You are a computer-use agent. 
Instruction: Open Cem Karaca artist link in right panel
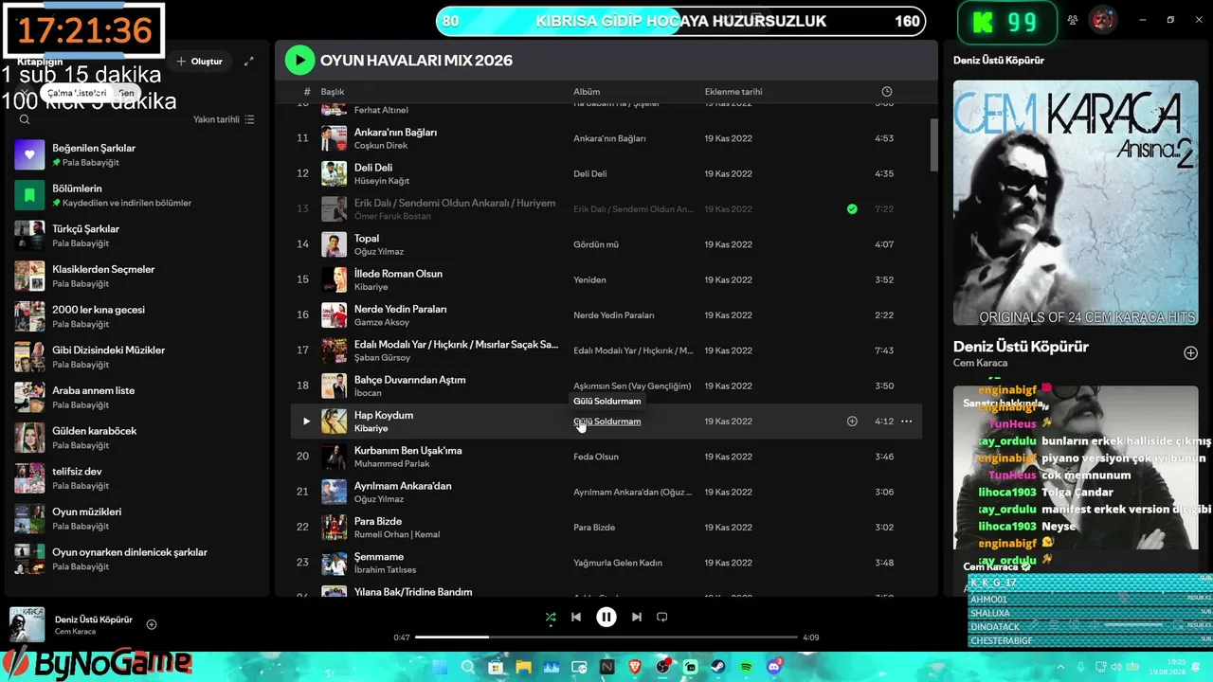980,363
